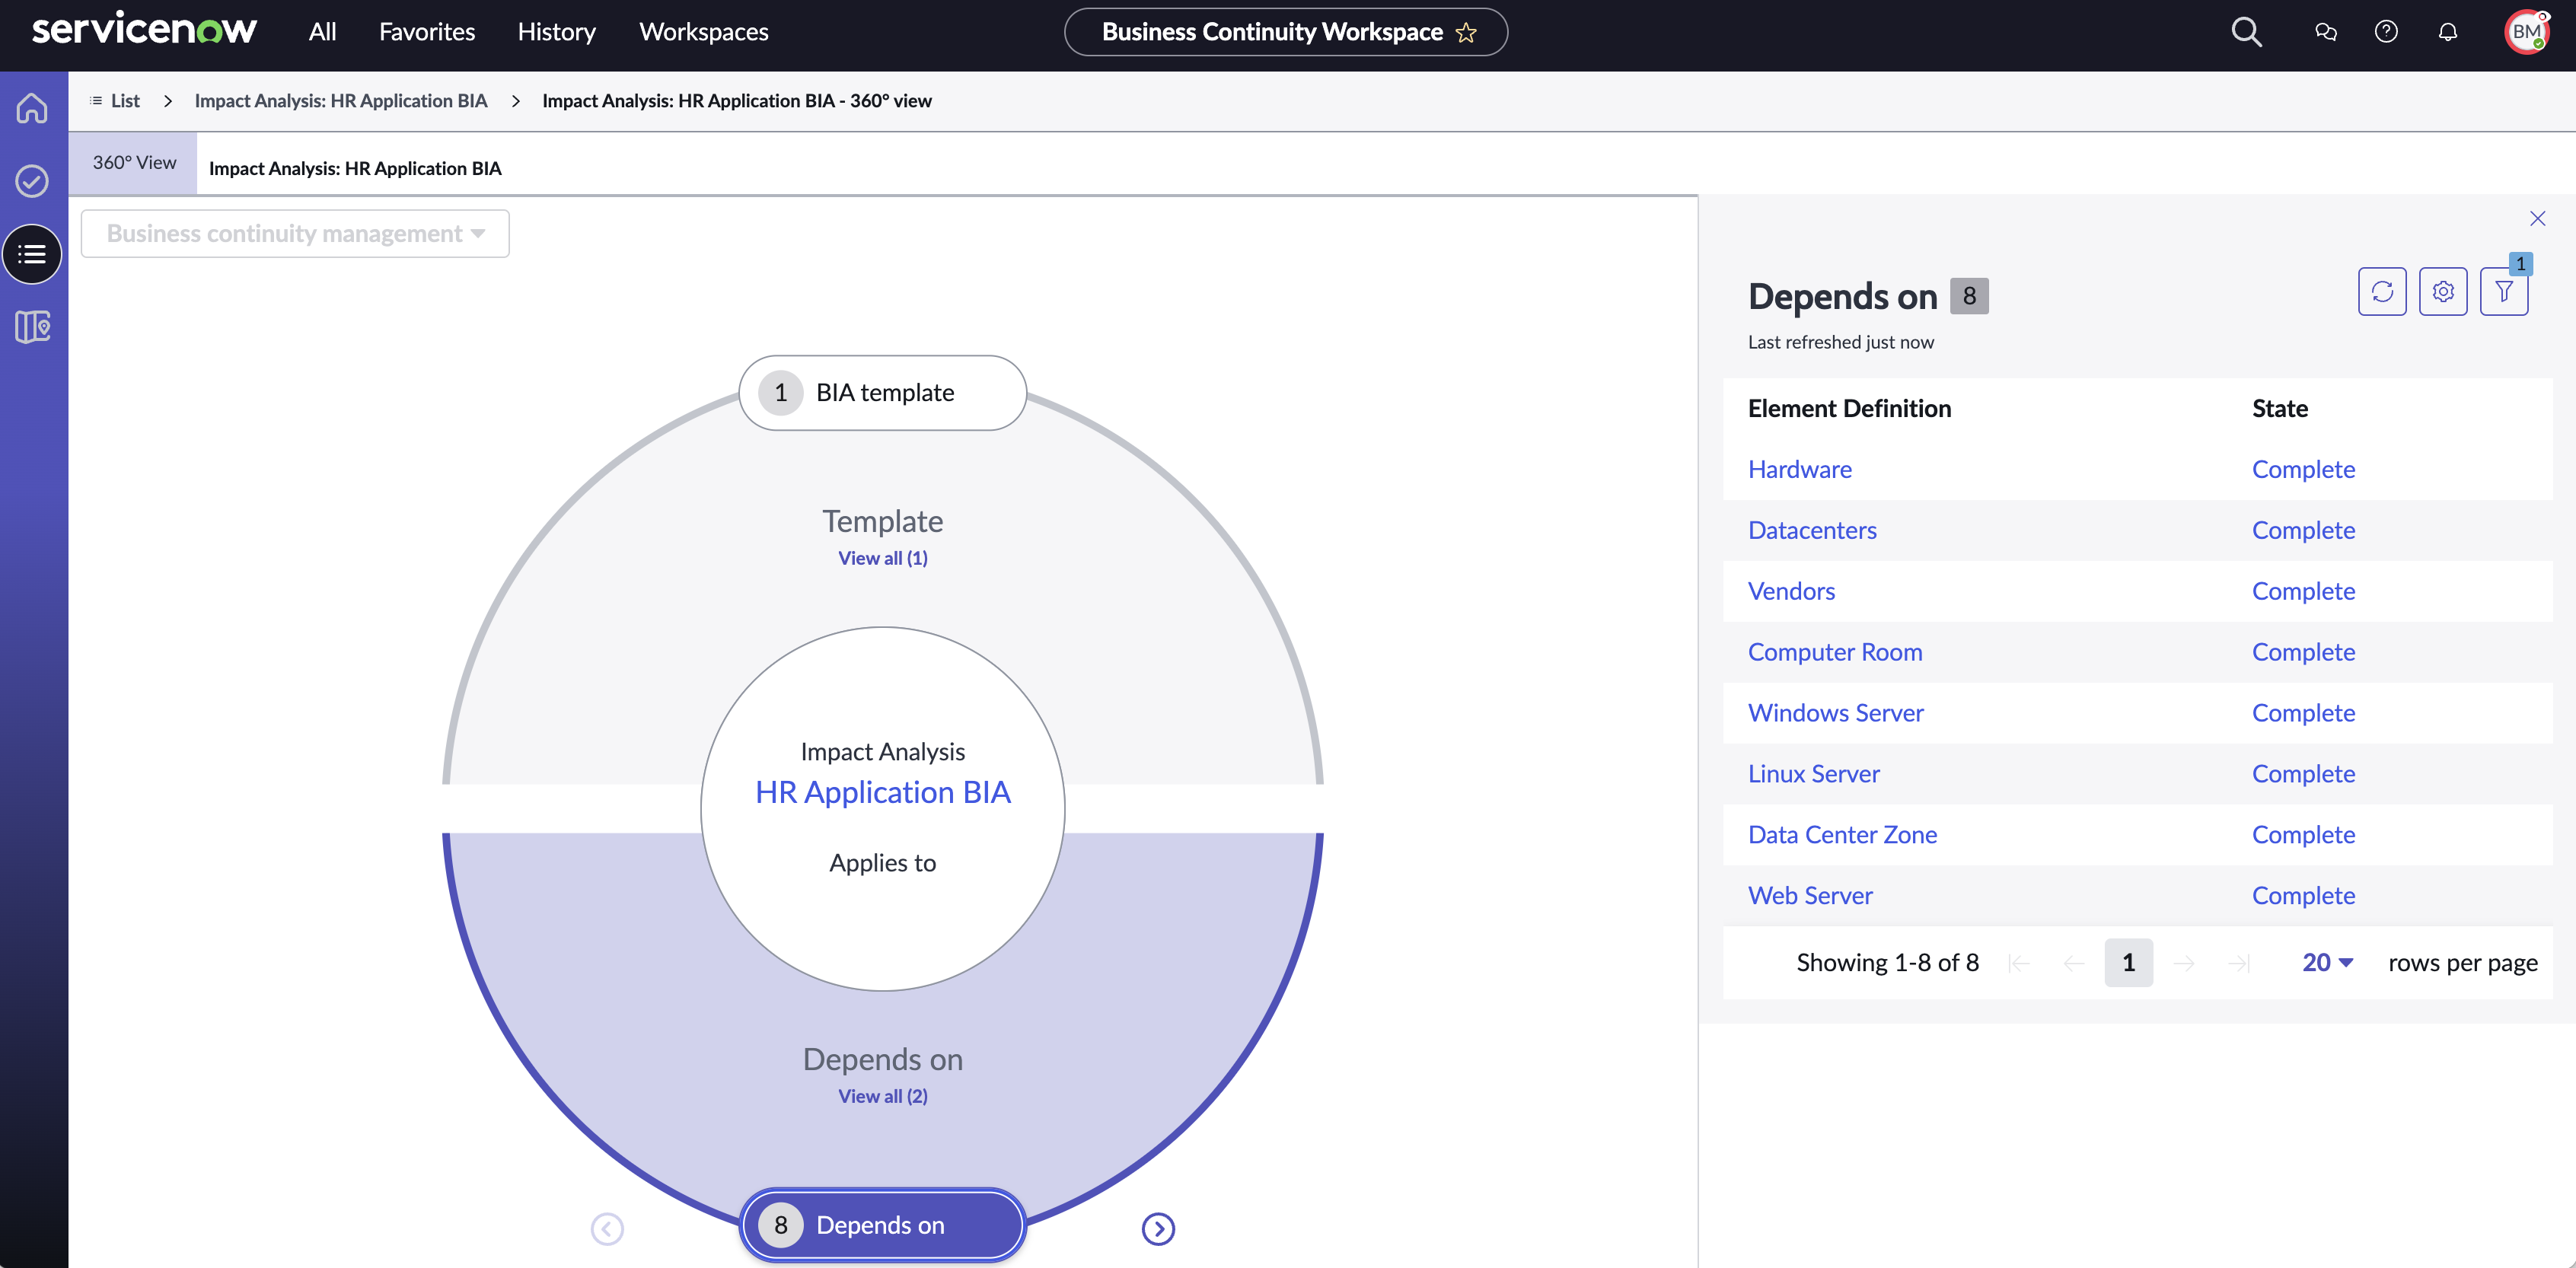Image resolution: width=2576 pixels, height=1268 pixels.
Task: Open the Windows Server element definition
Action: coord(1836,713)
